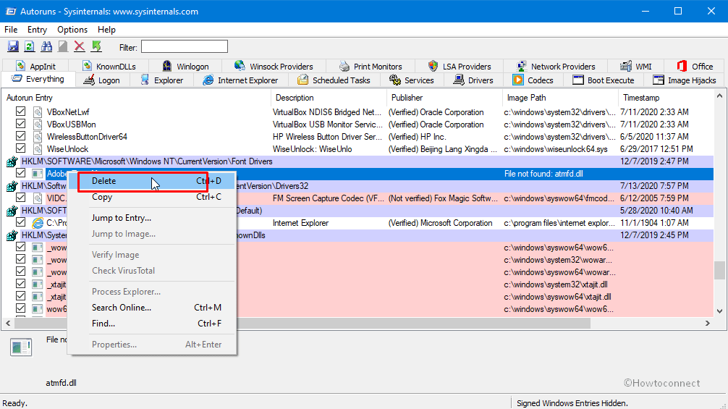Switch to the Services tab

click(x=412, y=80)
